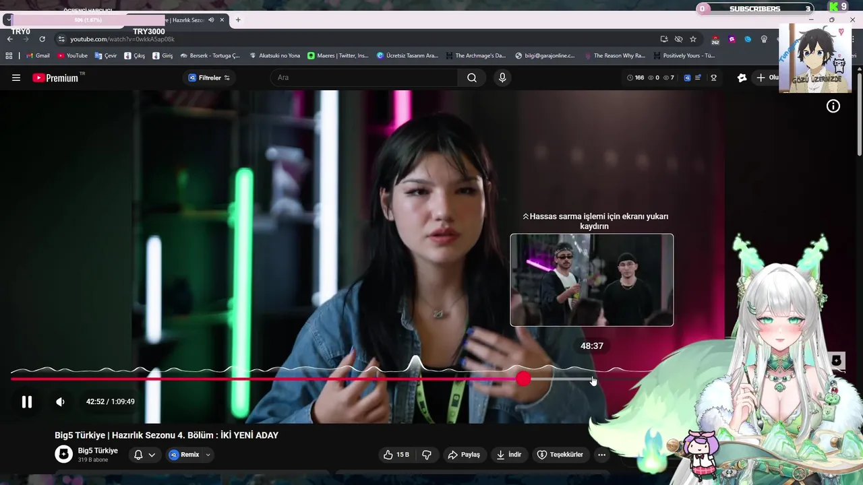Open the Ücretsiz Tasarım Ara bookmark
Viewport: 863px width, 485px height.
(407, 56)
